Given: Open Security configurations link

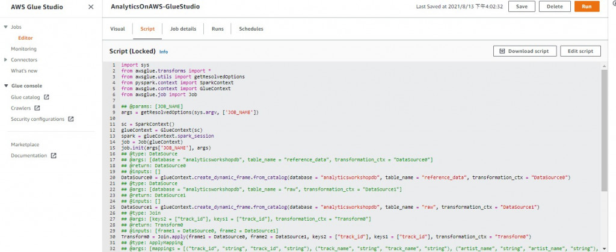Looking at the screenshot, I should [38, 119].
